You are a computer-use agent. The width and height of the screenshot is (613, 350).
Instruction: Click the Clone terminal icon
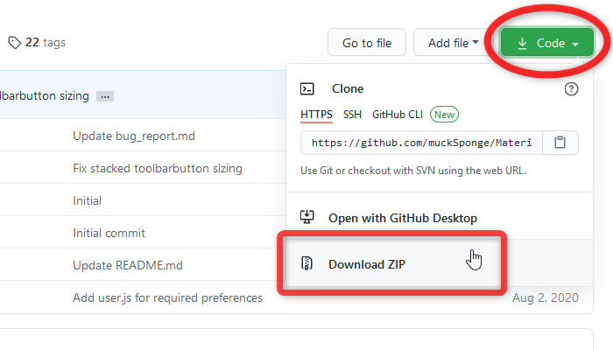pos(306,88)
